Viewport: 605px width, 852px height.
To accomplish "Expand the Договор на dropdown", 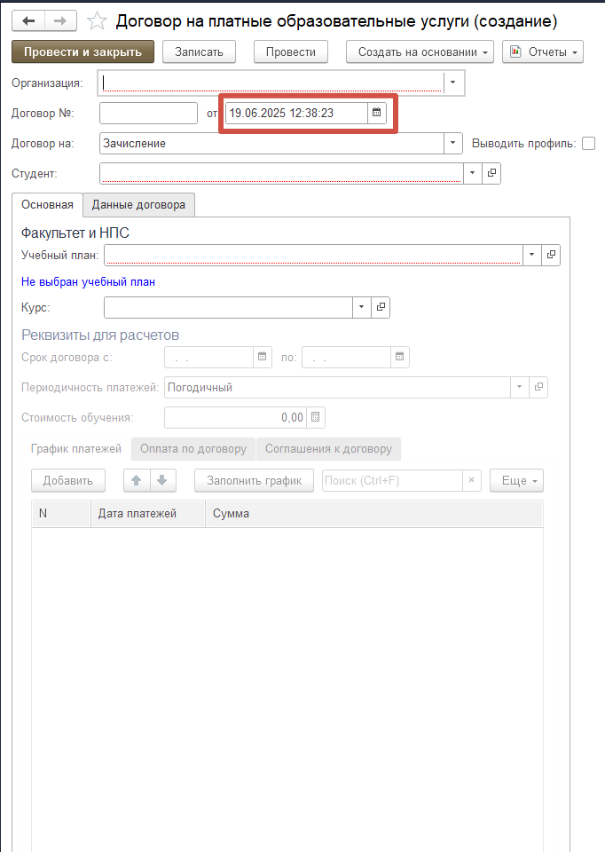I will 453,143.
